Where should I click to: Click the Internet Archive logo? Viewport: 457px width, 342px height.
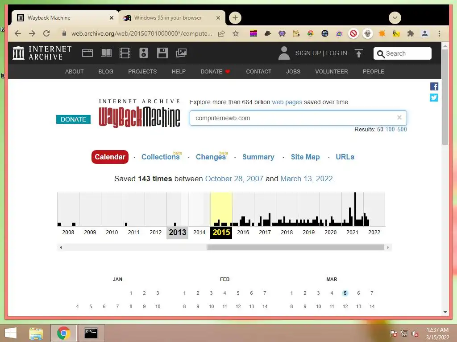(x=42, y=53)
